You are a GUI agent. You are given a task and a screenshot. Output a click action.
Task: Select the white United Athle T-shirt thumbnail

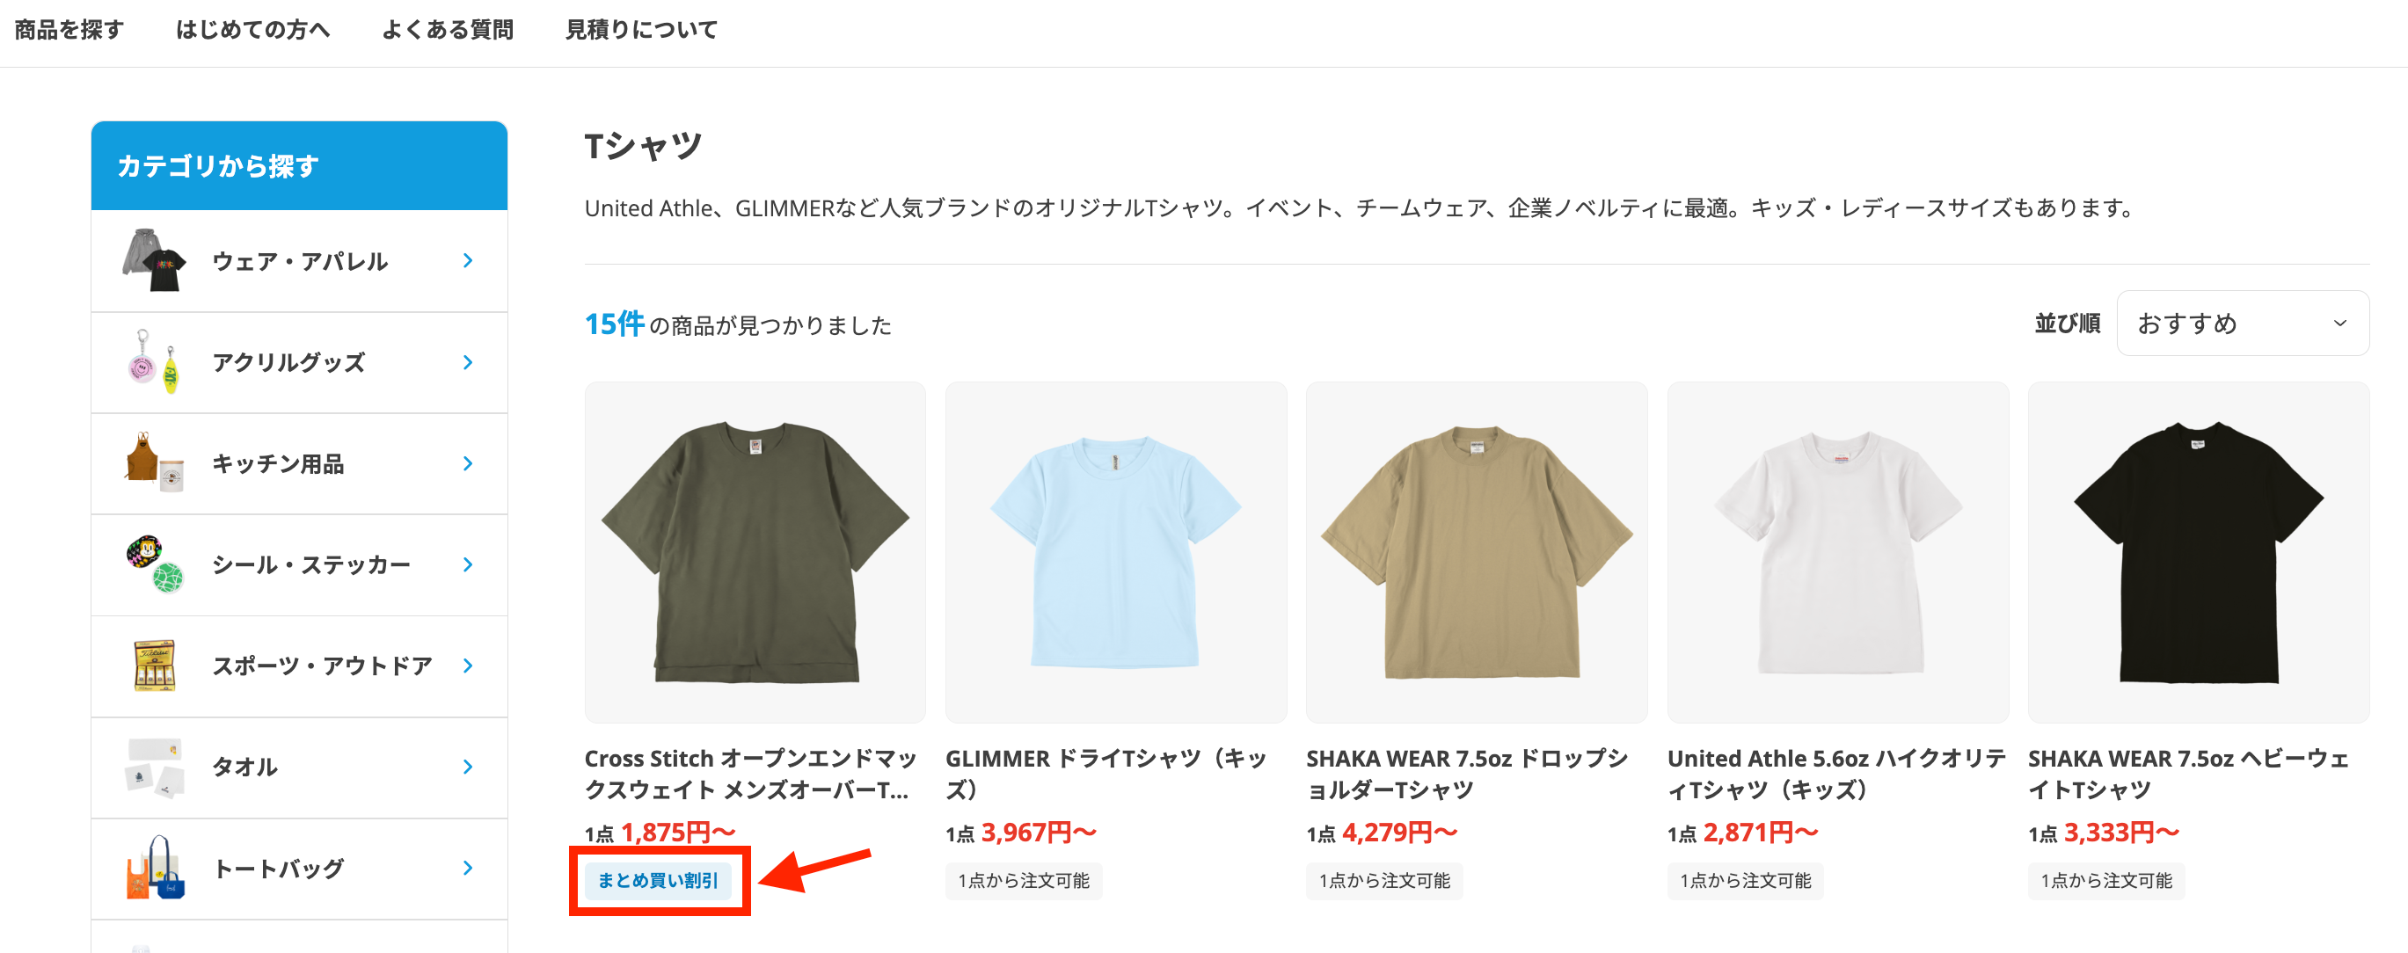pos(1838,551)
